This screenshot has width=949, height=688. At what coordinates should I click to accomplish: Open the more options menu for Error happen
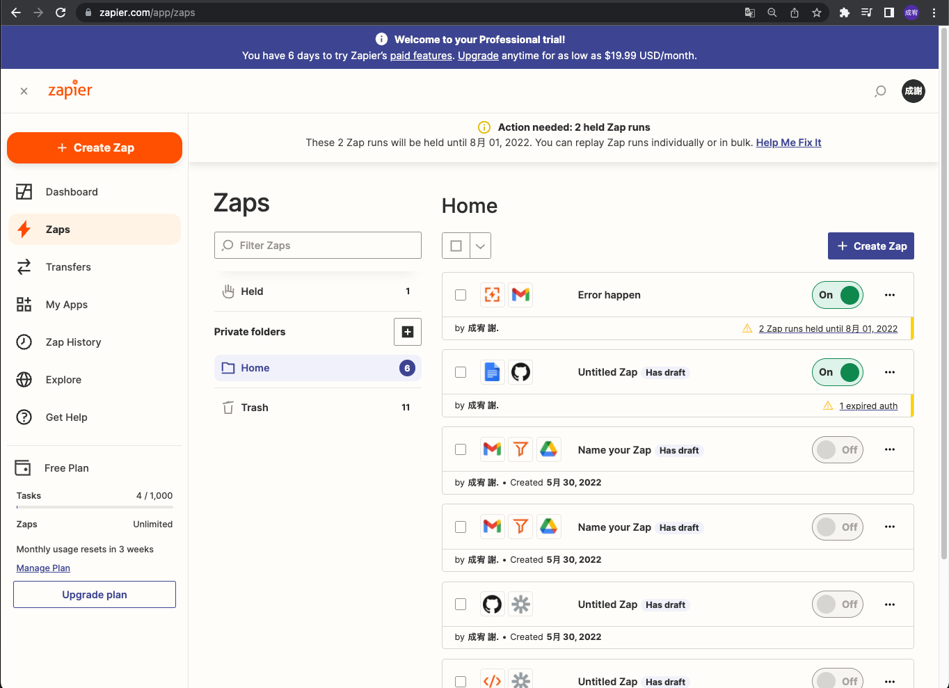[890, 295]
